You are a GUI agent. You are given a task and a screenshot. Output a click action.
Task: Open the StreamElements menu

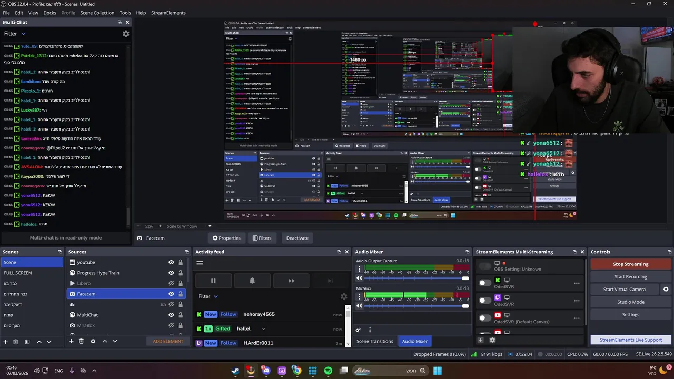click(x=168, y=13)
